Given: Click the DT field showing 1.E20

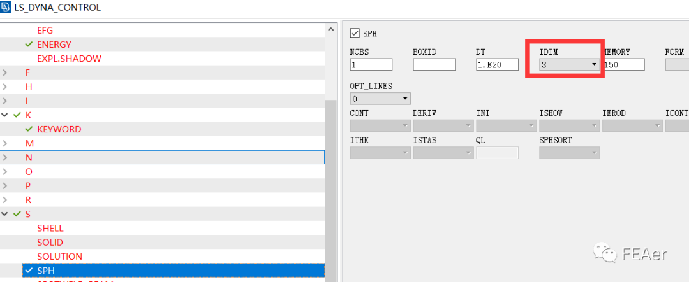Looking at the screenshot, I should (x=498, y=65).
